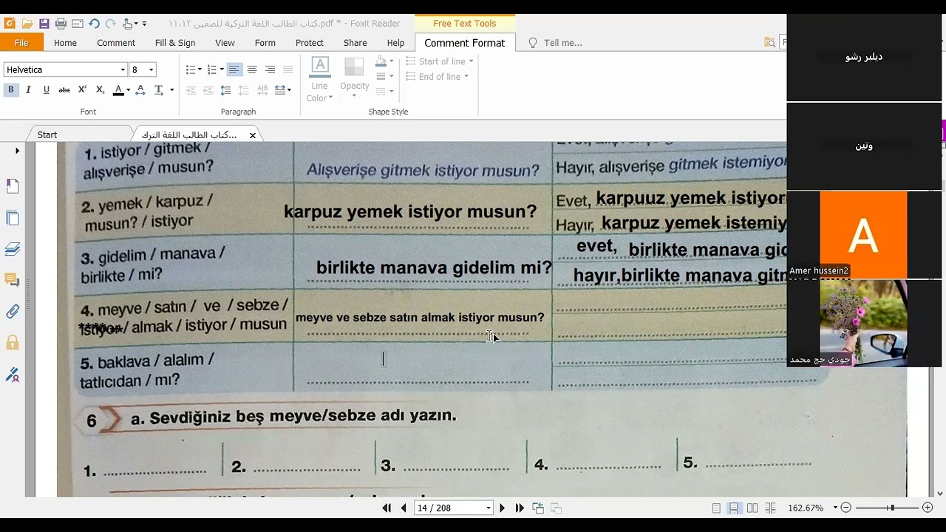Open the Pages thumbnails panel in sidebar
This screenshot has width=946, height=532.
pos(13,218)
